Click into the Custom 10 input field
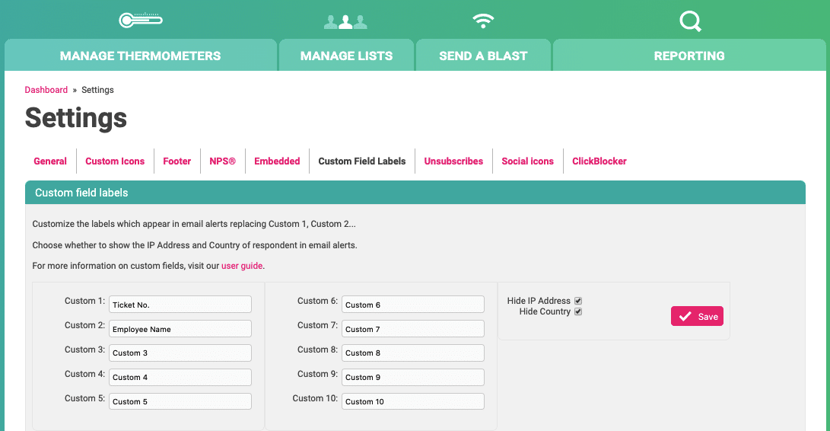This screenshot has width=830, height=431. pos(413,401)
